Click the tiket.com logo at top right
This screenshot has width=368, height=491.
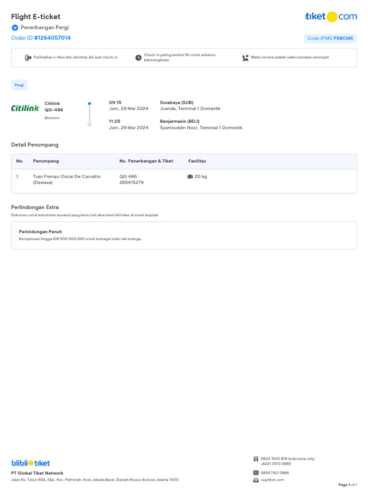click(x=331, y=16)
